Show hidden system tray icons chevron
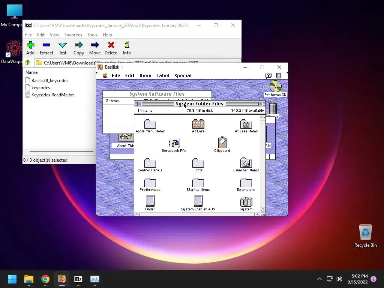Screen dimensions: 384x288 point(319,279)
